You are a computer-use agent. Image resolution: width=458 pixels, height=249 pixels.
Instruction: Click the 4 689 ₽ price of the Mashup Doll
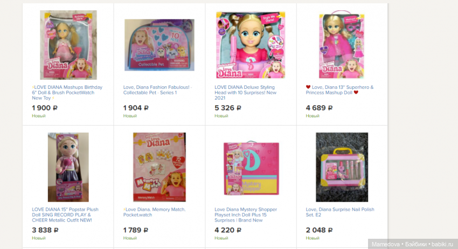319,108
